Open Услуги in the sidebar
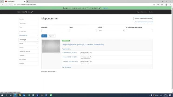This screenshot has width=173, height=97. 29,47
